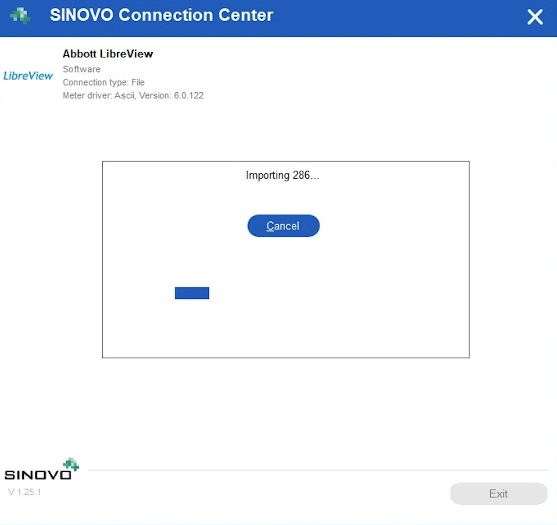Click the LibreView logo
This screenshot has width=557, height=525.
click(x=28, y=76)
